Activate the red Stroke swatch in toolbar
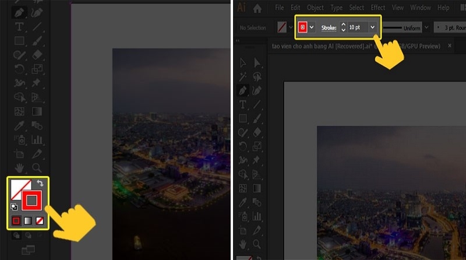466x260 pixels. click(32, 201)
